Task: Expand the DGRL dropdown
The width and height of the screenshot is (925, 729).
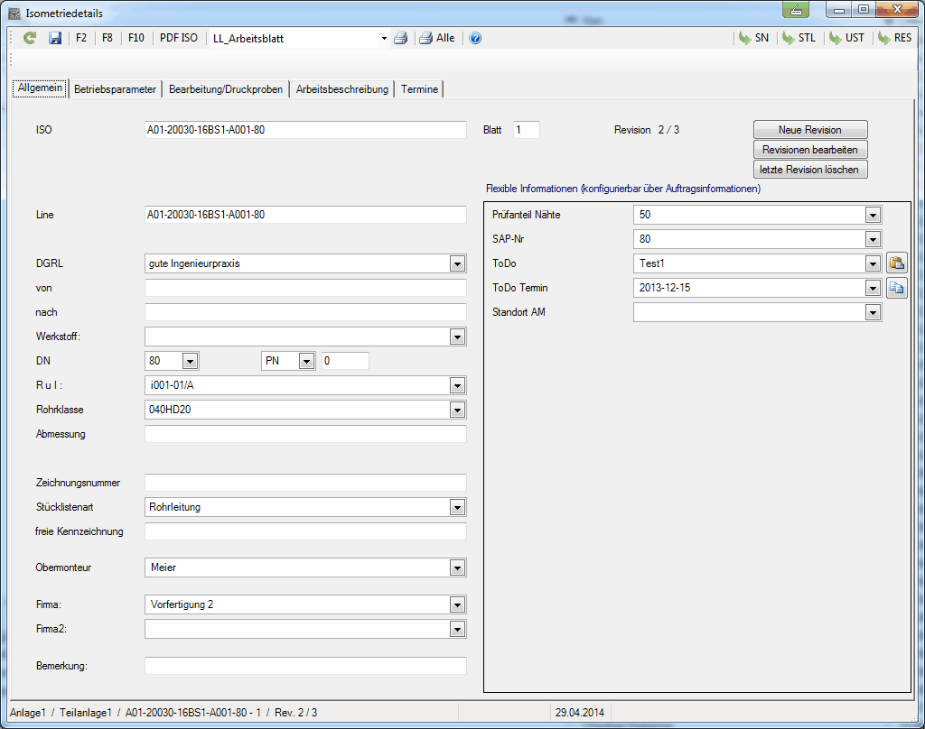Action: click(x=457, y=263)
